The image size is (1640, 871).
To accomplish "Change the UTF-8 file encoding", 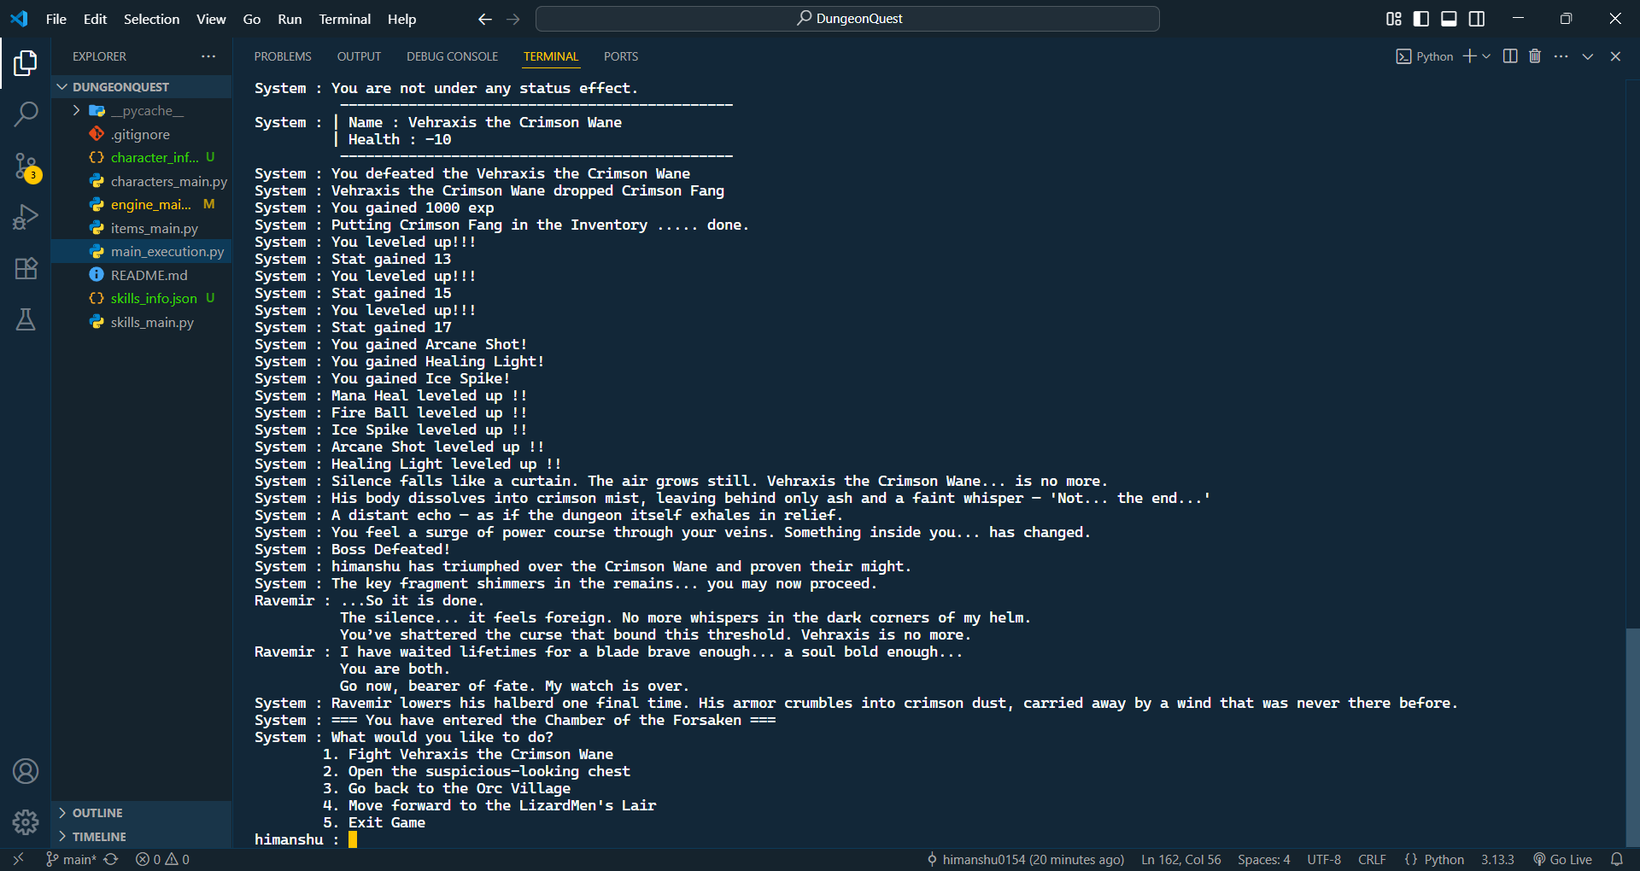I will tap(1324, 859).
